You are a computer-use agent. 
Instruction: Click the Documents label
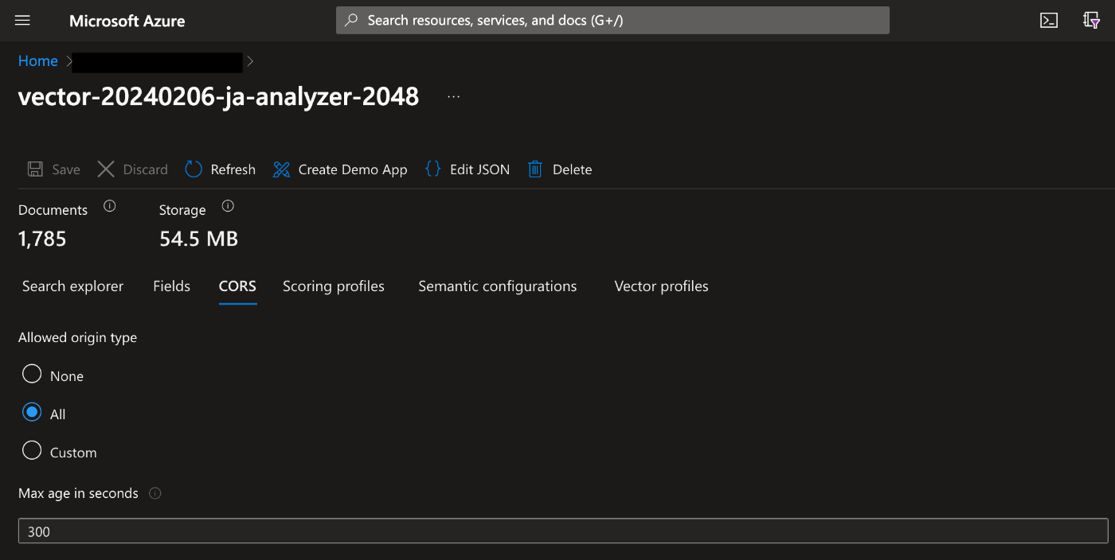click(53, 210)
